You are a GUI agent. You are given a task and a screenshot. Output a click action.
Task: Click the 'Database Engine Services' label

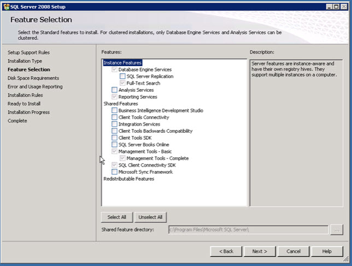click(145, 69)
